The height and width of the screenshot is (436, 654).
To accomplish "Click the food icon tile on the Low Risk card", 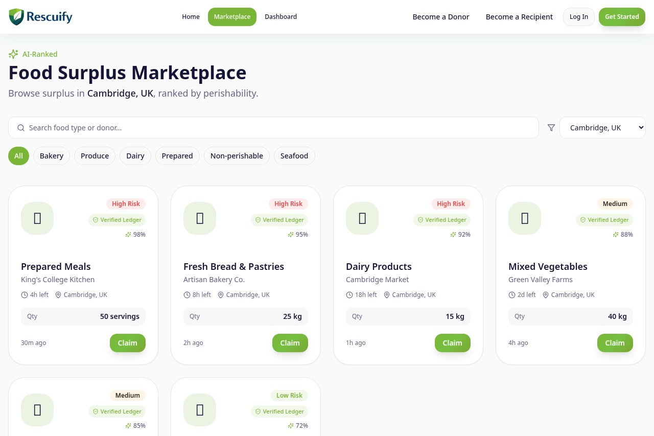I will (x=200, y=410).
